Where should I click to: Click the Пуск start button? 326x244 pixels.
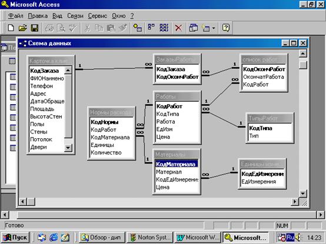15,238
